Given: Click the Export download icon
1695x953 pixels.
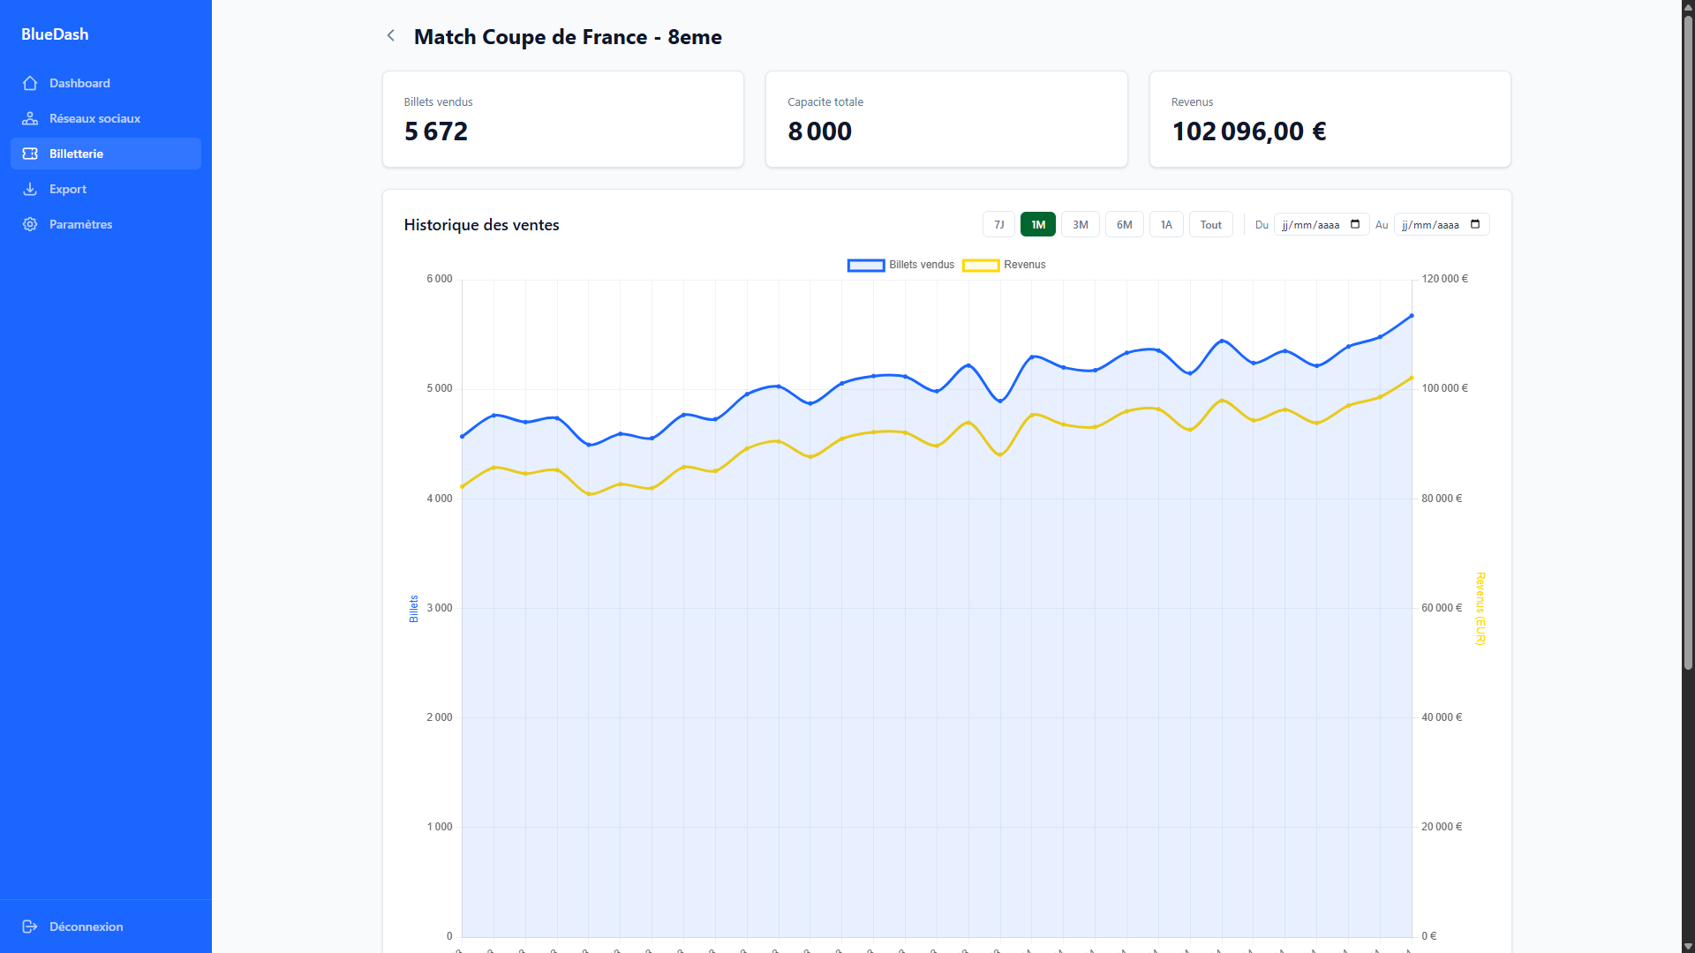Looking at the screenshot, I should pyautogui.click(x=30, y=189).
